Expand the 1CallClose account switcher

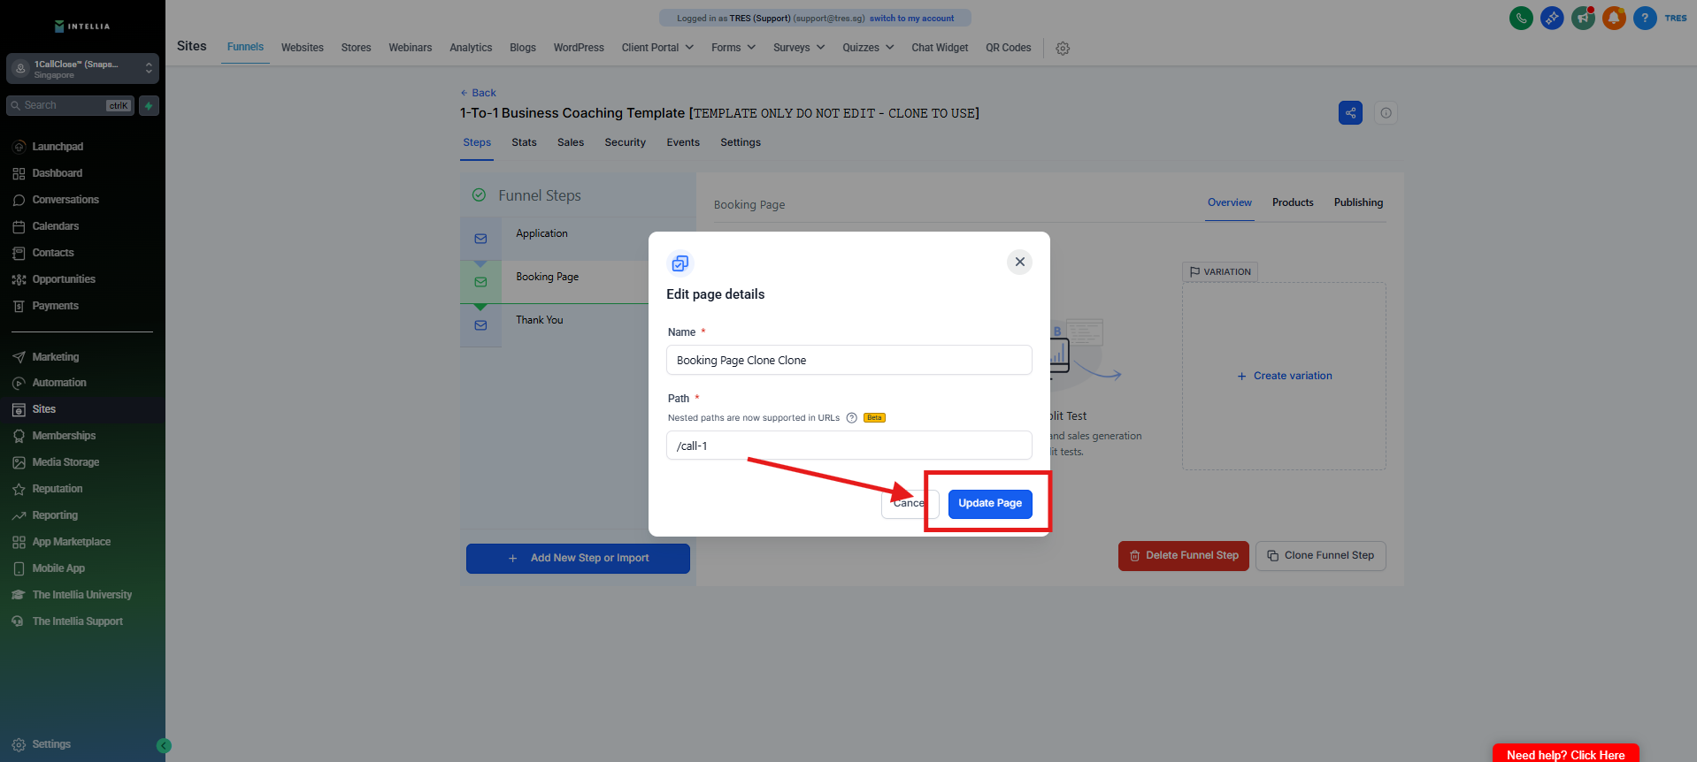click(82, 69)
